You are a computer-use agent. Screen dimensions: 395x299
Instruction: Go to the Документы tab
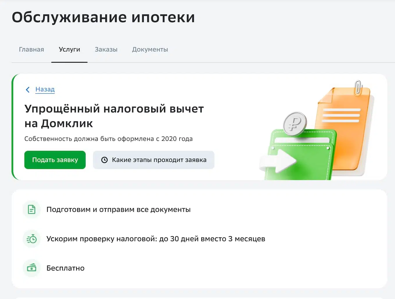(150, 49)
